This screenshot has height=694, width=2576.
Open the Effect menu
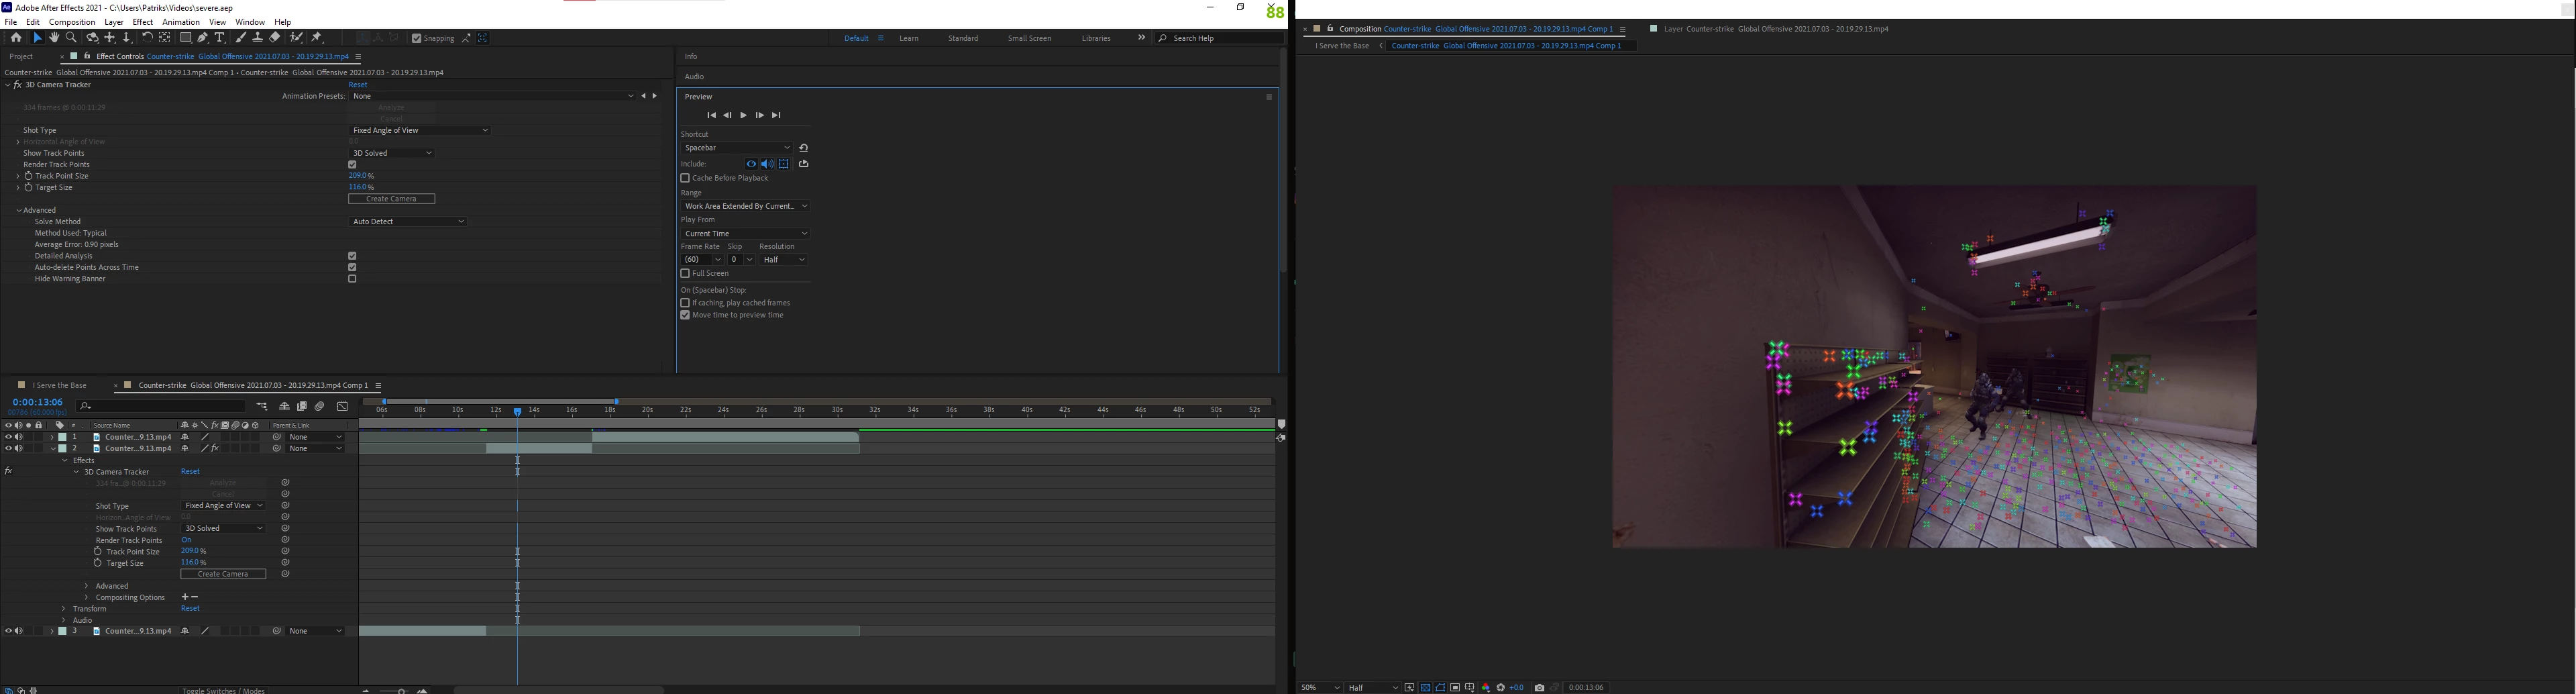(143, 22)
